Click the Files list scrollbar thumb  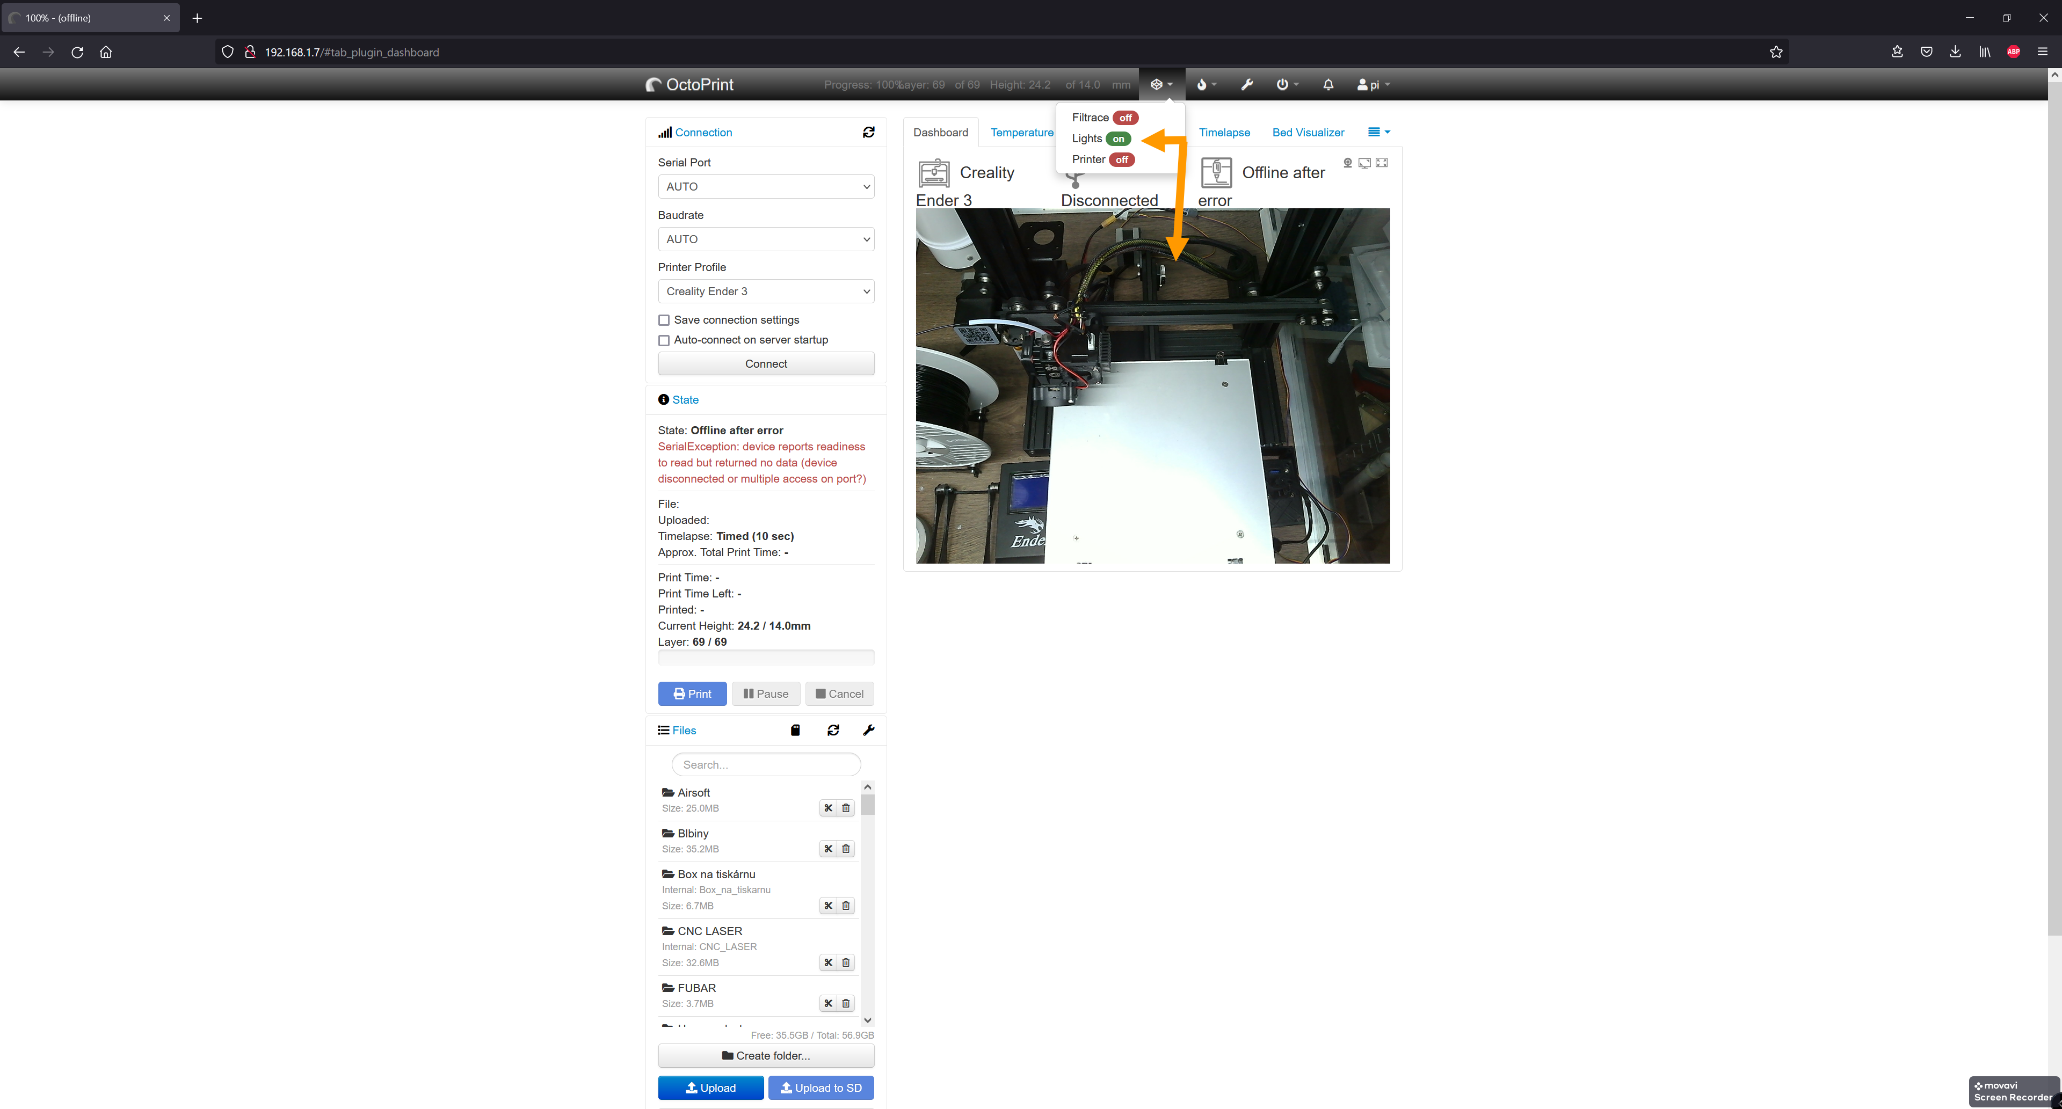coord(868,804)
